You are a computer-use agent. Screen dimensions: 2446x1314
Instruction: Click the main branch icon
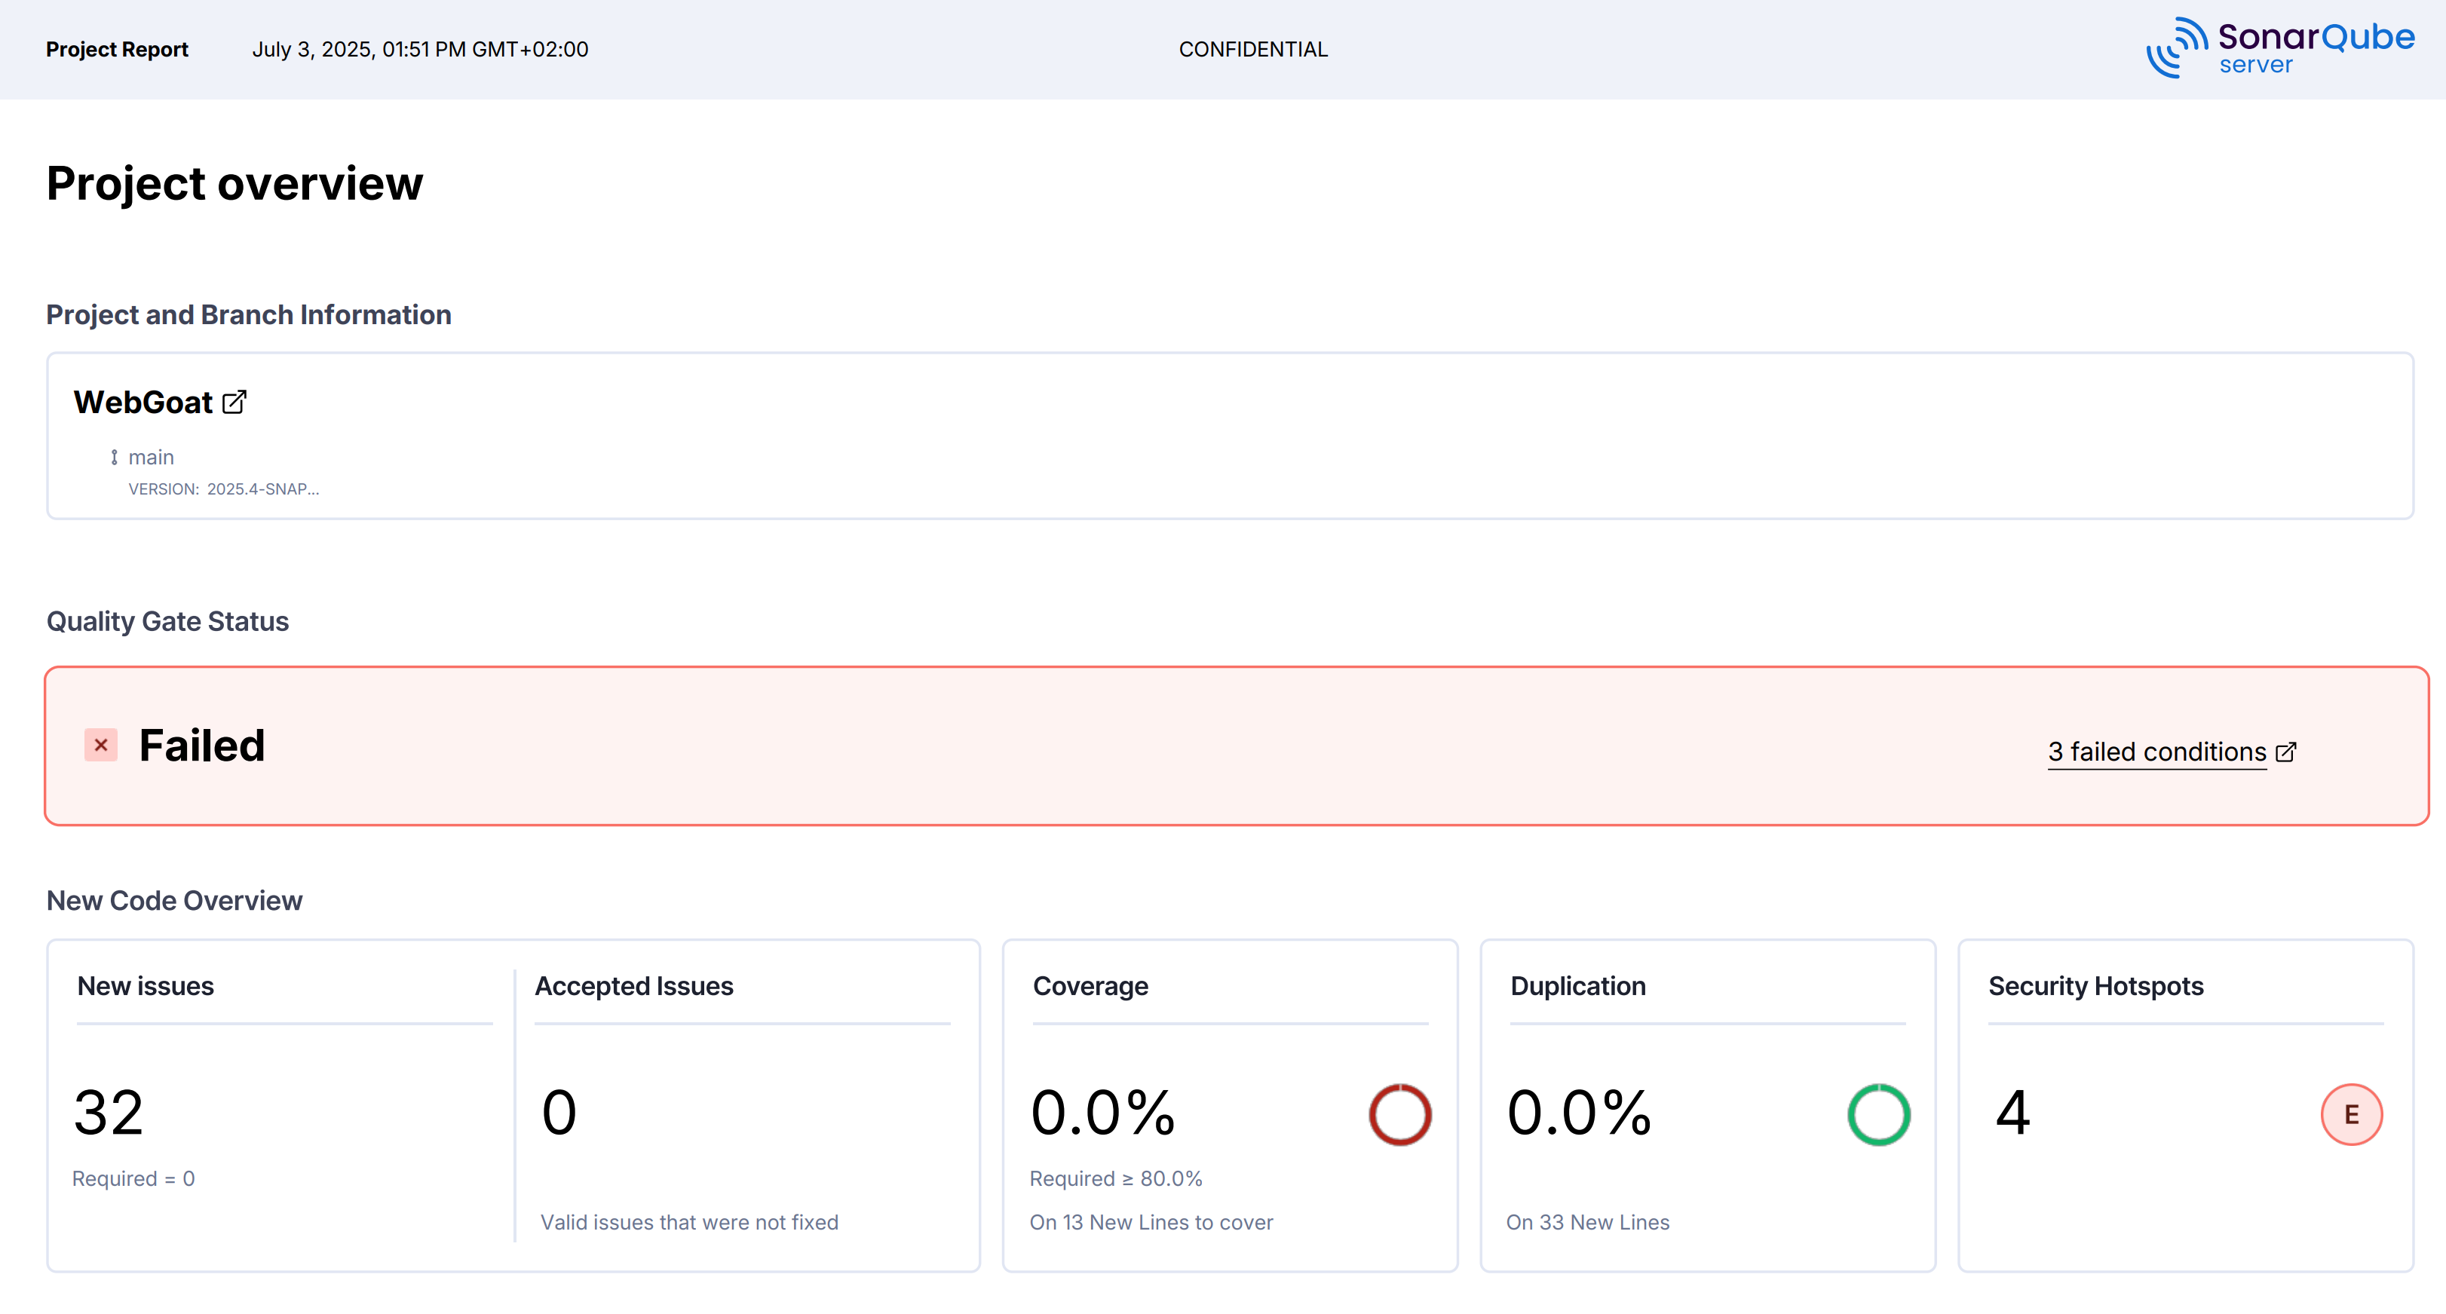click(114, 458)
